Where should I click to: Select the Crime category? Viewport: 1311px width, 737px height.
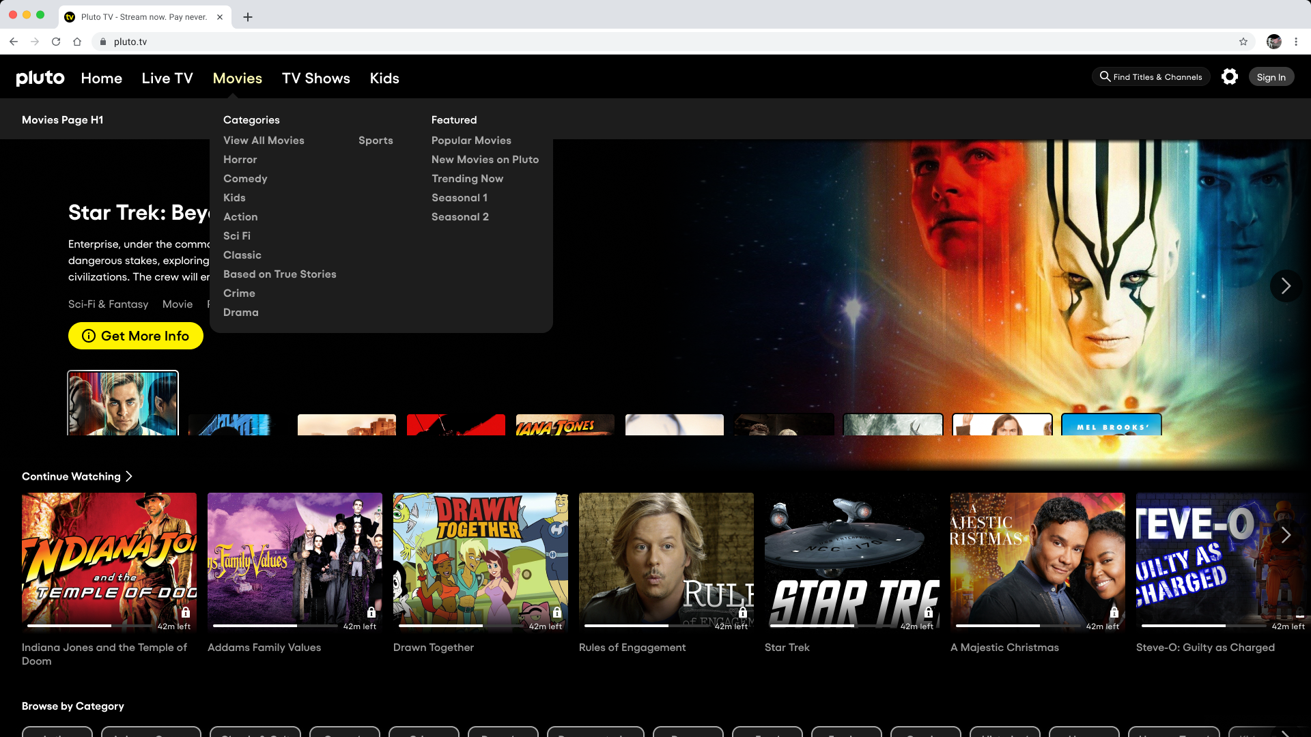239,293
